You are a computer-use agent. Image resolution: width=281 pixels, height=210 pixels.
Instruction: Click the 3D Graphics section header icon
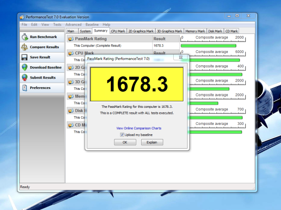pyautogui.click(x=71, y=82)
